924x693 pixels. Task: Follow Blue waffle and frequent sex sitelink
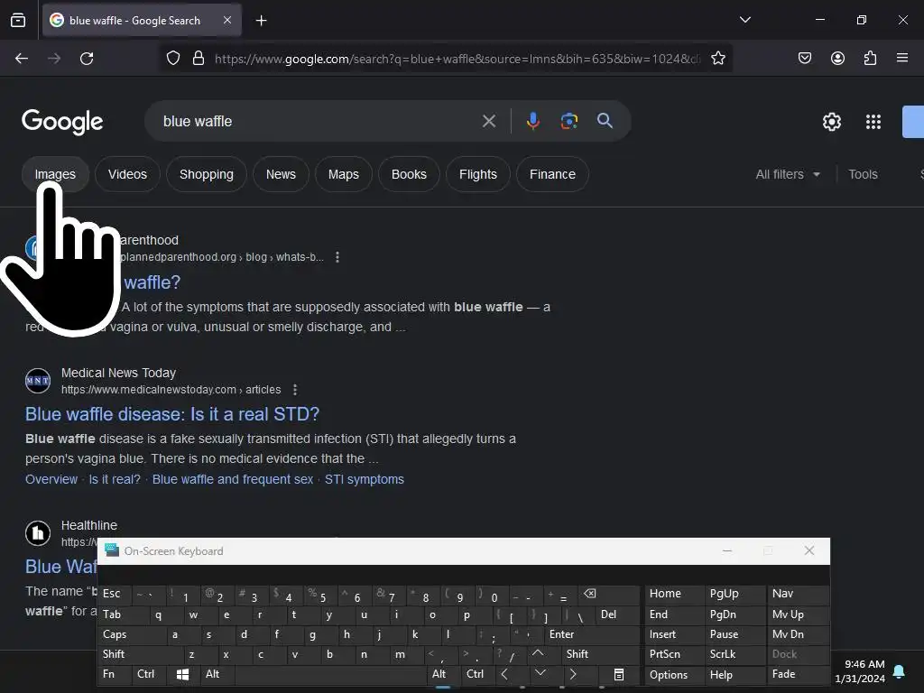[233, 480]
